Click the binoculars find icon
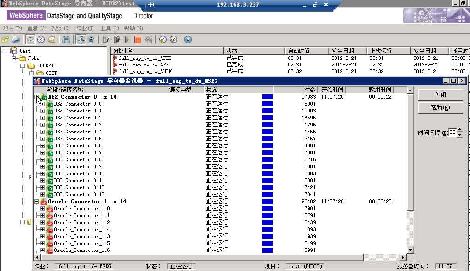Screen dimensions: 470x271 pyautogui.click(x=66, y=40)
